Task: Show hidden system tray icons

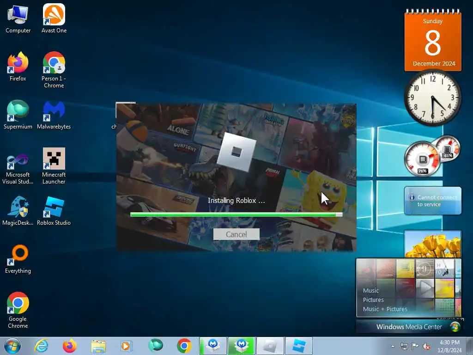Action: tap(393, 346)
